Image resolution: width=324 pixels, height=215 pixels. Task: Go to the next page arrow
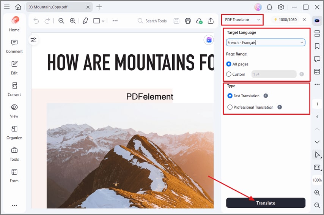[x=317, y=142]
